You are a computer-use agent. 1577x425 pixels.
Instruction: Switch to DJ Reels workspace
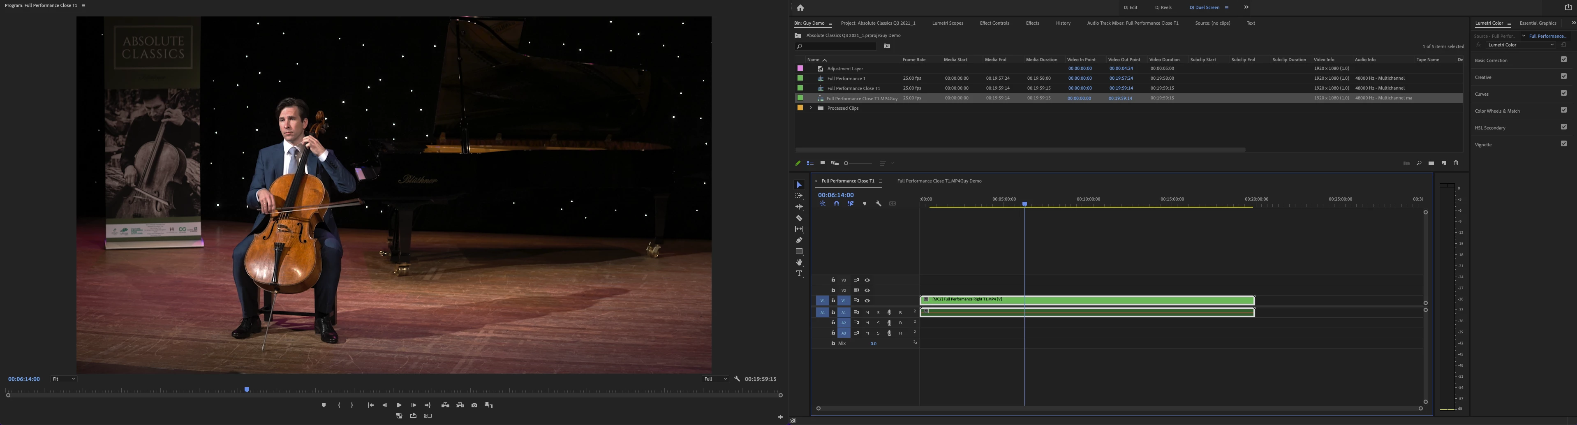(x=1163, y=8)
